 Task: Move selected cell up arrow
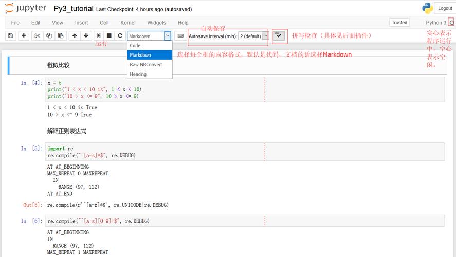coord(75,36)
